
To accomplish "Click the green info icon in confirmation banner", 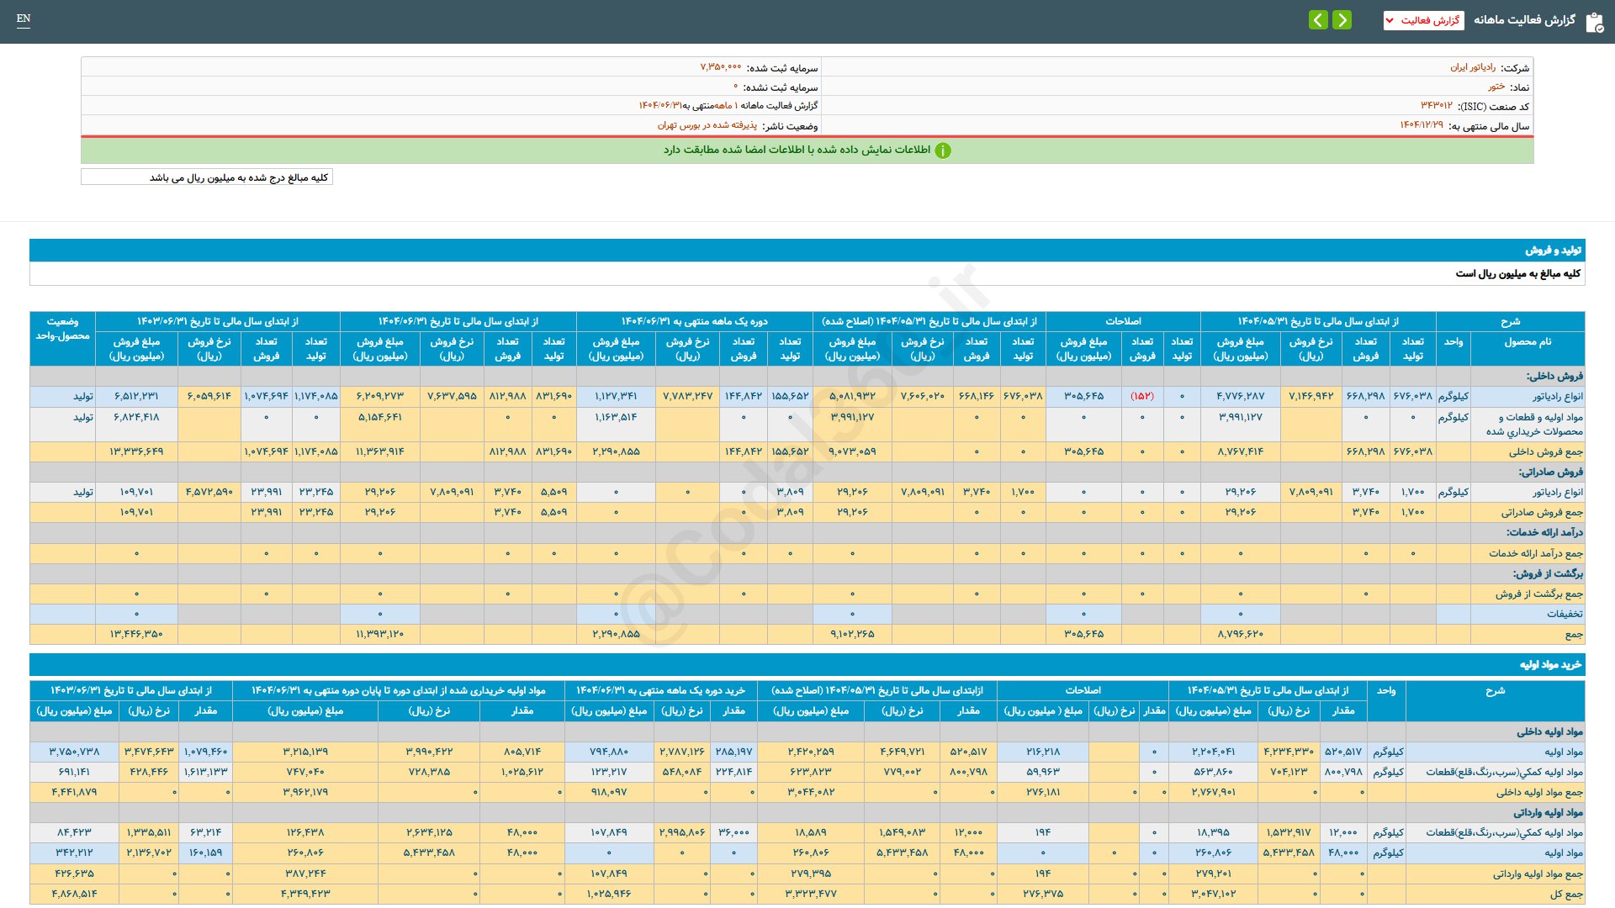I will 943,150.
